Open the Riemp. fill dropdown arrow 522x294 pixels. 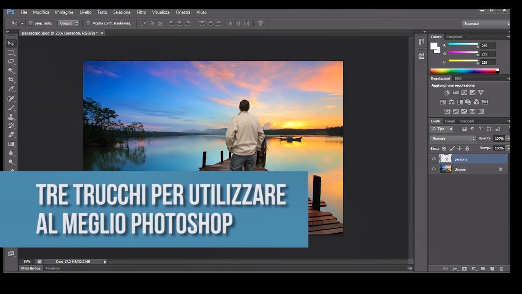tap(508, 148)
